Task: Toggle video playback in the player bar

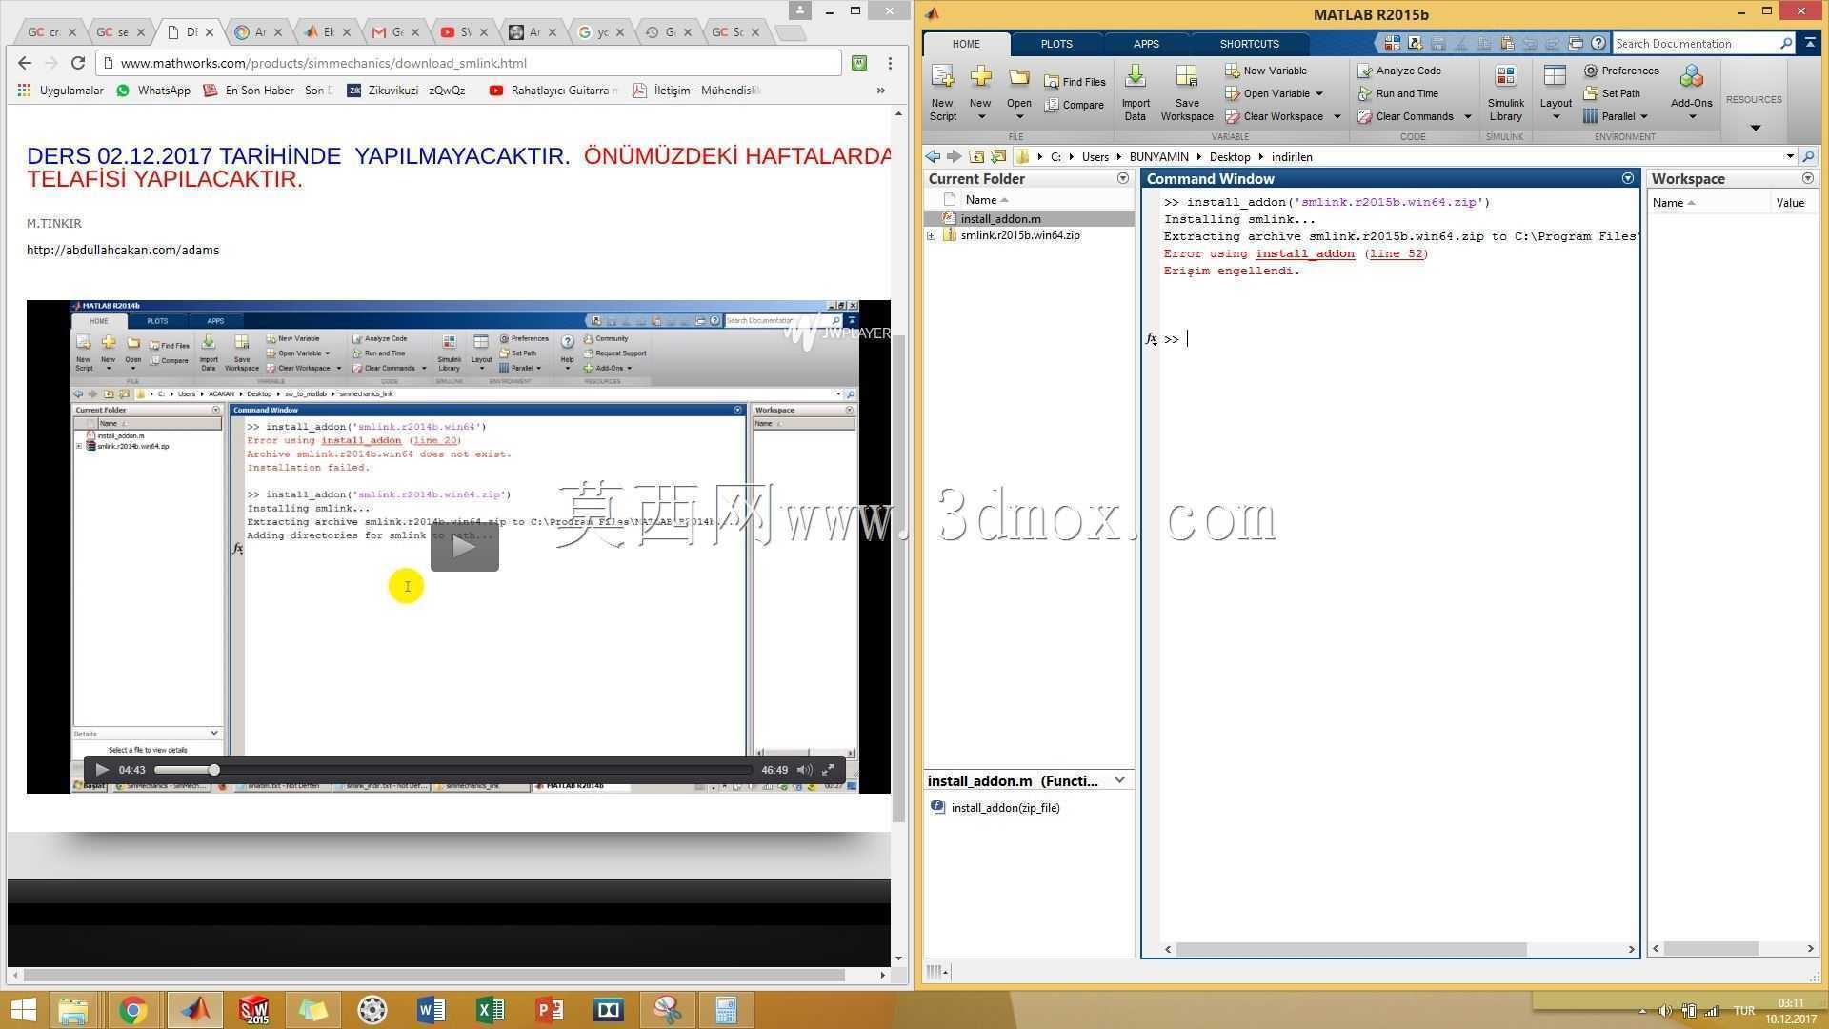Action: [x=102, y=770]
